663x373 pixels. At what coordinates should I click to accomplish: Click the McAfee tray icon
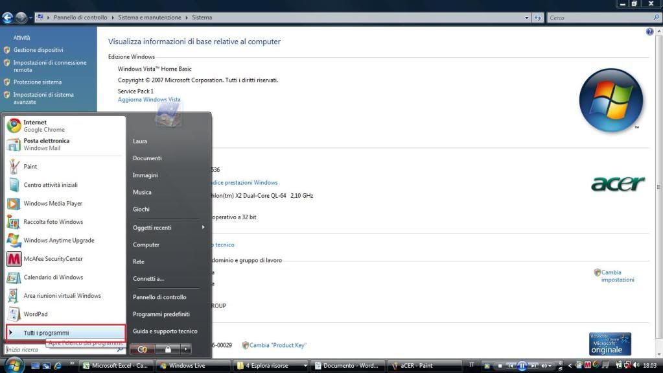(588, 365)
